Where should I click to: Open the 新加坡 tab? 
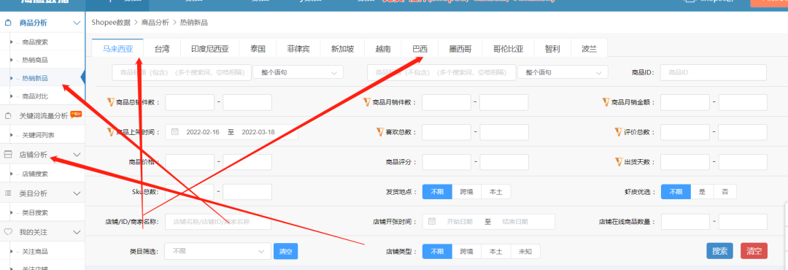click(x=342, y=49)
